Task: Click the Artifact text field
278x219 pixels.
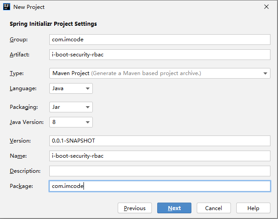Action: [x=160, y=55]
